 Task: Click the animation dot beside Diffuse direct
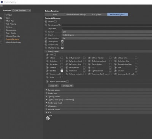(67, 58)
